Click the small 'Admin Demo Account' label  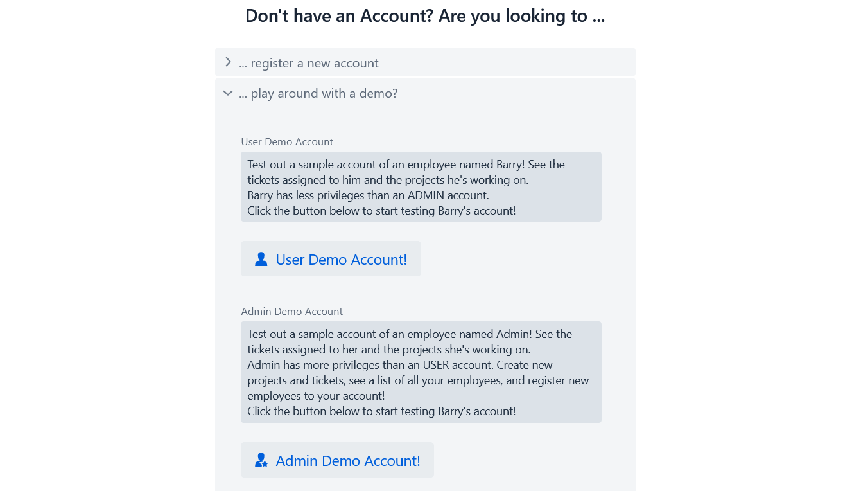292,312
